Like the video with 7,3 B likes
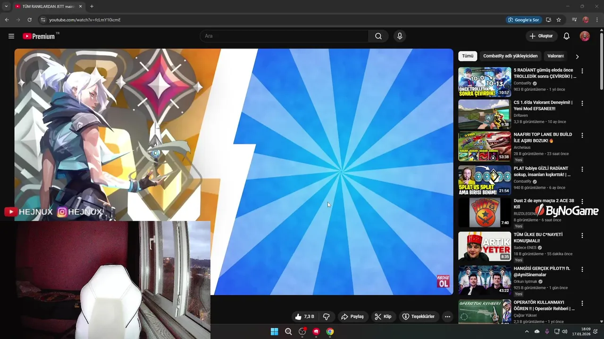Viewport: 604px width, 339px height. click(x=304, y=316)
